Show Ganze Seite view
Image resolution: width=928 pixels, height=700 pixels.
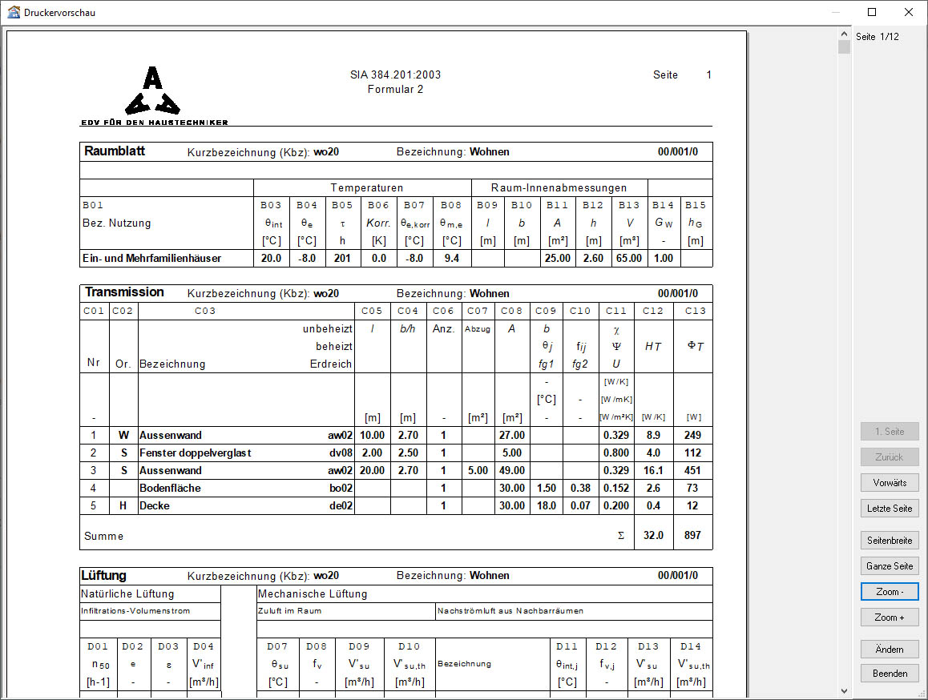890,566
